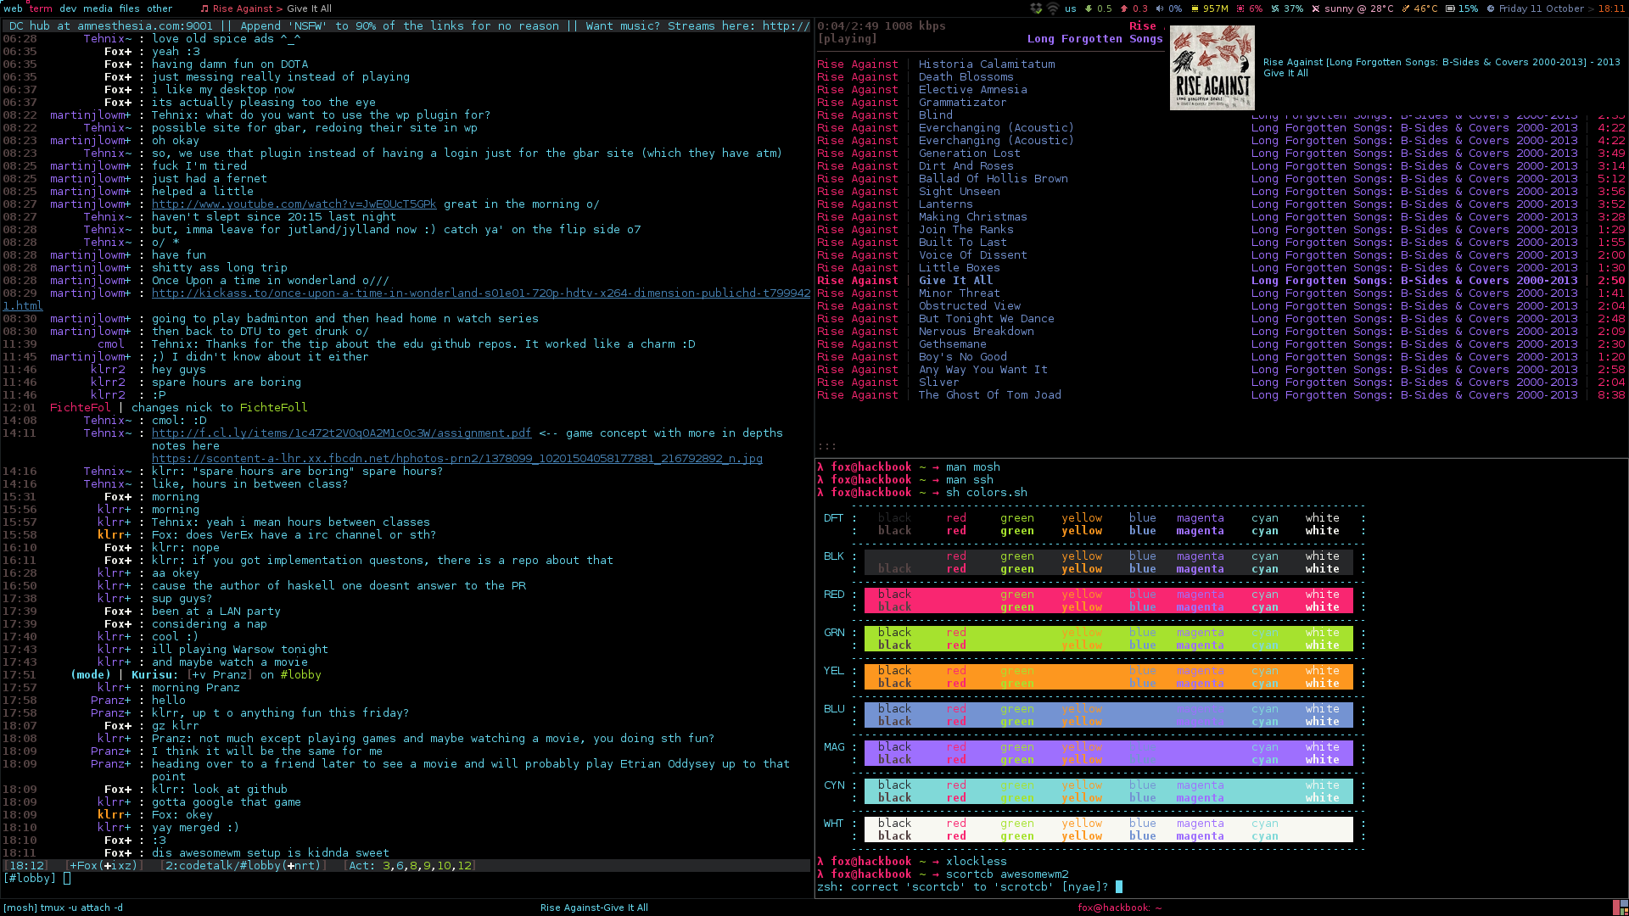Select the song 'Sight Unseen'
Viewport: 1629px width, 916px height.
coord(959,192)
